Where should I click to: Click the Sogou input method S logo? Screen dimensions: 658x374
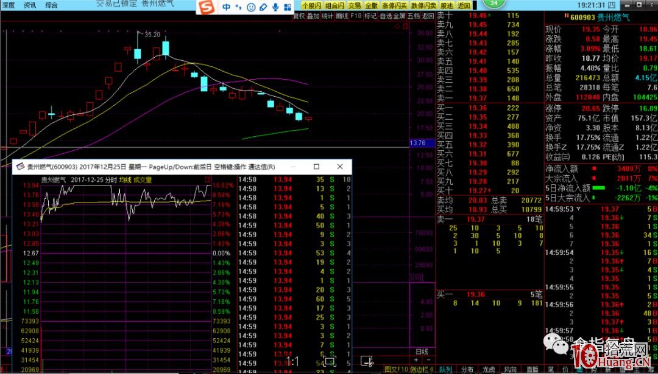pyautogui.click(x=206, y=7)
